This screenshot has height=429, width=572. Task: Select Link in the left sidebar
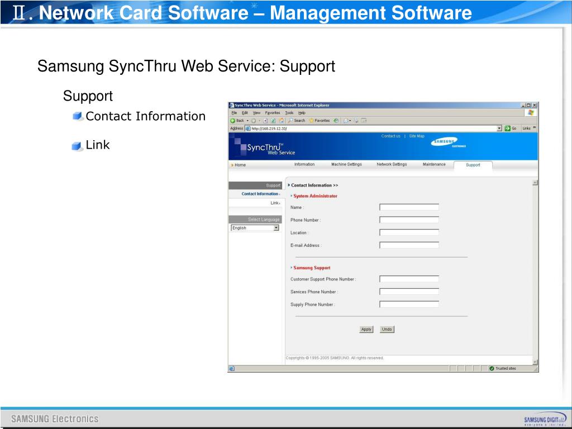pyautogui.click(x=275, y=203)
